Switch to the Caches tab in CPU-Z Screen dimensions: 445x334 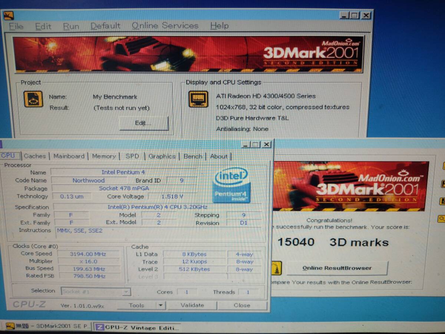(35, 156)
